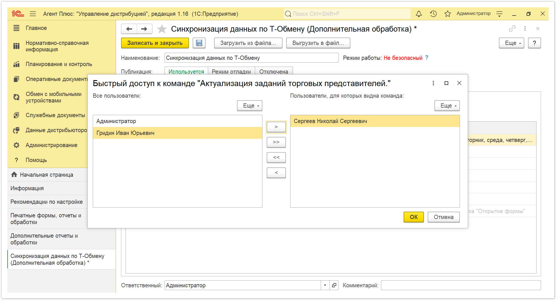Screen dimensions: 556x300
Task: Get link to object chain icon
Action: (512, 29)
